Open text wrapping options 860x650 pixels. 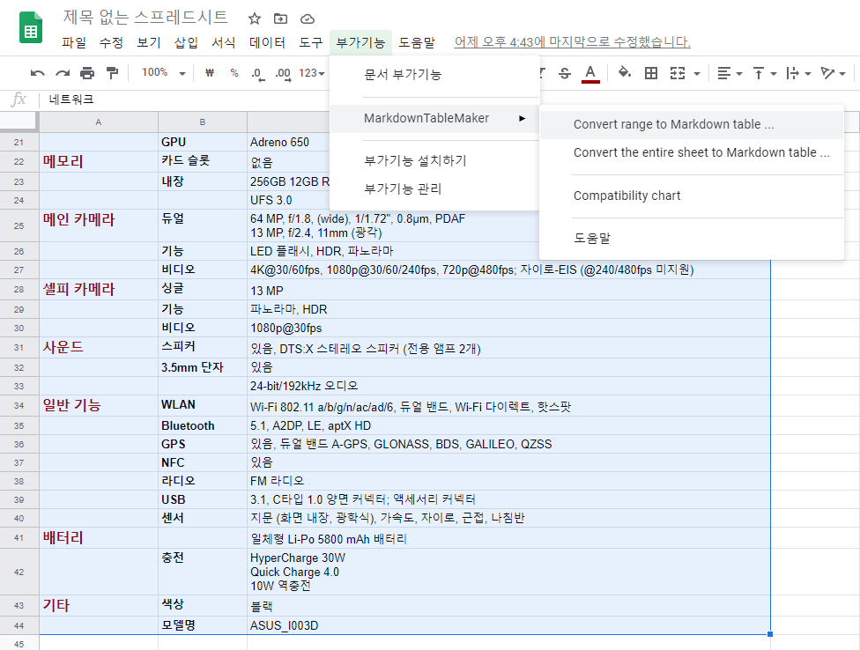[798, 73]
